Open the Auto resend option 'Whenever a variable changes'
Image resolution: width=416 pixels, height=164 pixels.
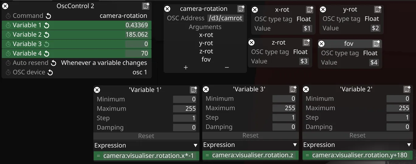(x=104, y=63)
